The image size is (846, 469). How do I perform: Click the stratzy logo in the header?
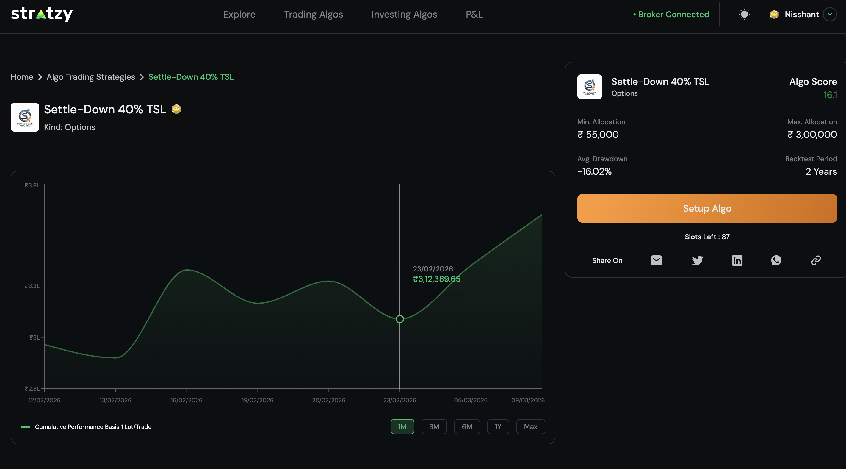42,14
